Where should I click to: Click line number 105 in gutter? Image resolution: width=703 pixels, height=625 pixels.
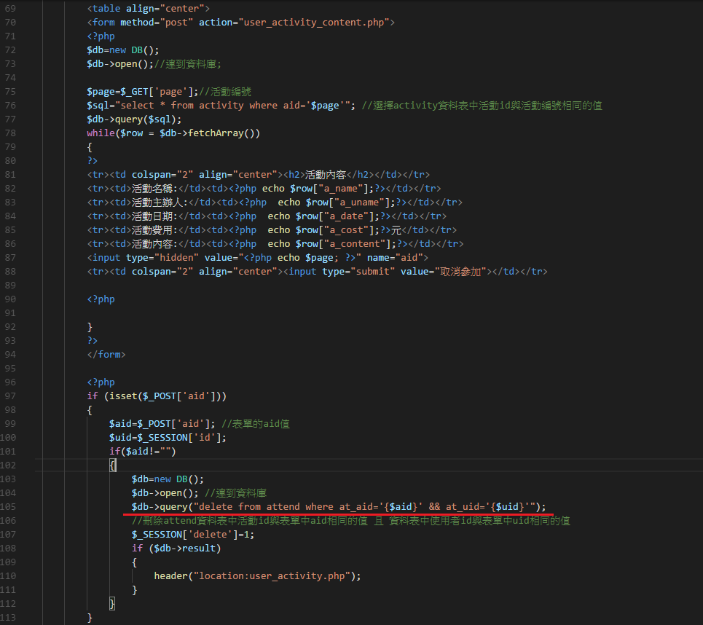coord(8,507)
